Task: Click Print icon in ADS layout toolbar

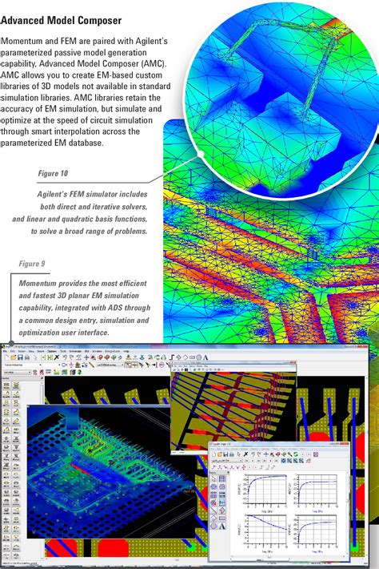Action: [27, 357]
